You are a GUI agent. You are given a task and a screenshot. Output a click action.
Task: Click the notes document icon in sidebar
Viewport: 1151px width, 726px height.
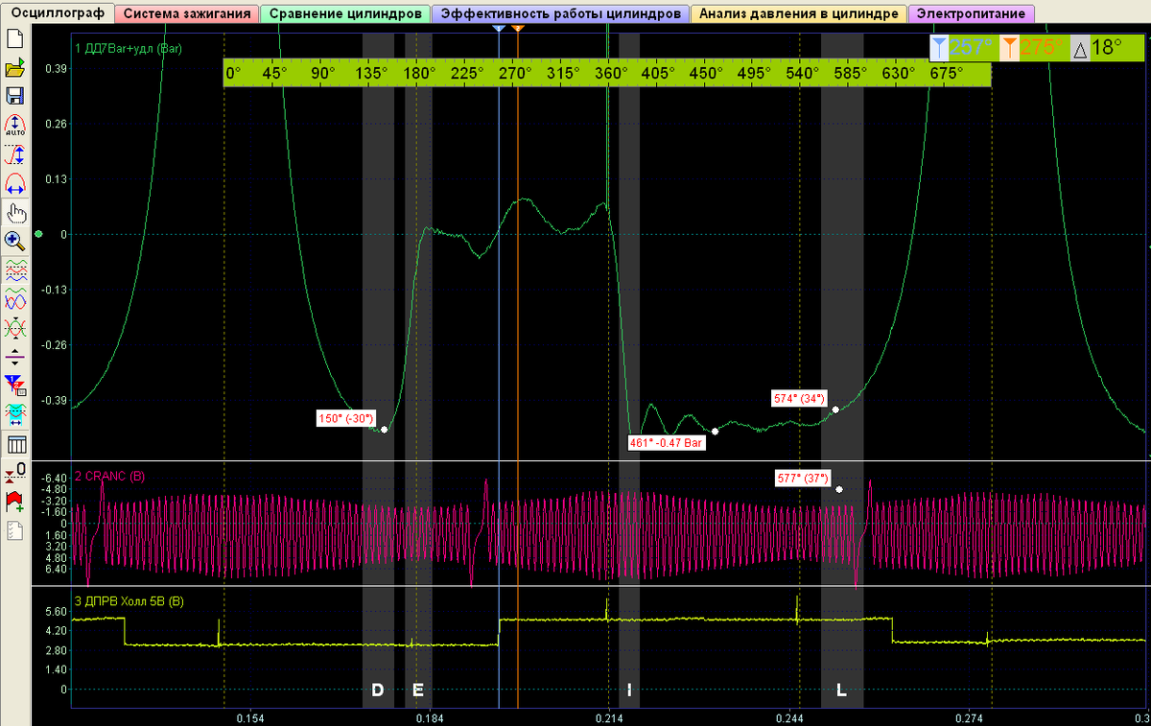14,529
